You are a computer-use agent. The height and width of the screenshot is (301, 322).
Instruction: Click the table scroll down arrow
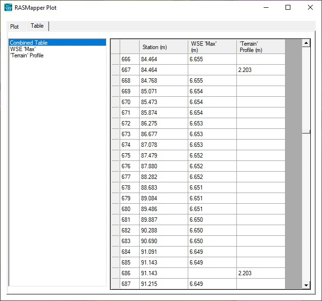pos(306,285)
